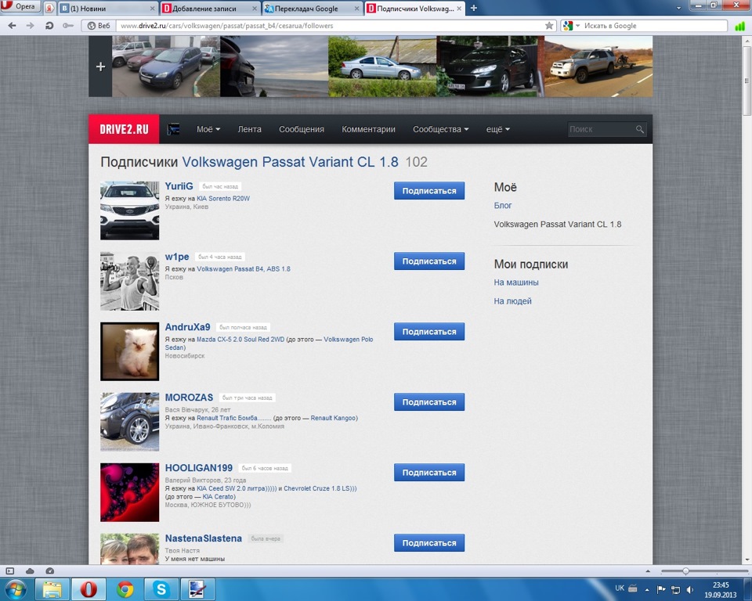The image size is (752, 601).
Task: Open the green Opera Turbo bars icon
Action: pyautogui.click(x=739, y=27)
